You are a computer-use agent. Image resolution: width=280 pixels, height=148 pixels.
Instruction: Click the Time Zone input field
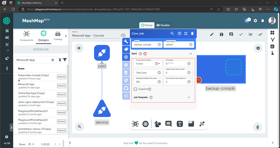(148, 72)
